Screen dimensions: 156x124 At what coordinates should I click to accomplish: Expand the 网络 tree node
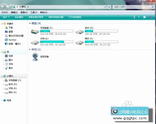point(2,100)
